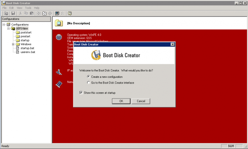The width and height of the screenshot is (248, 149).
Task: Minimize the main Boot Disk Creator window
Action: pyautogui.click(x=237, y=3)
